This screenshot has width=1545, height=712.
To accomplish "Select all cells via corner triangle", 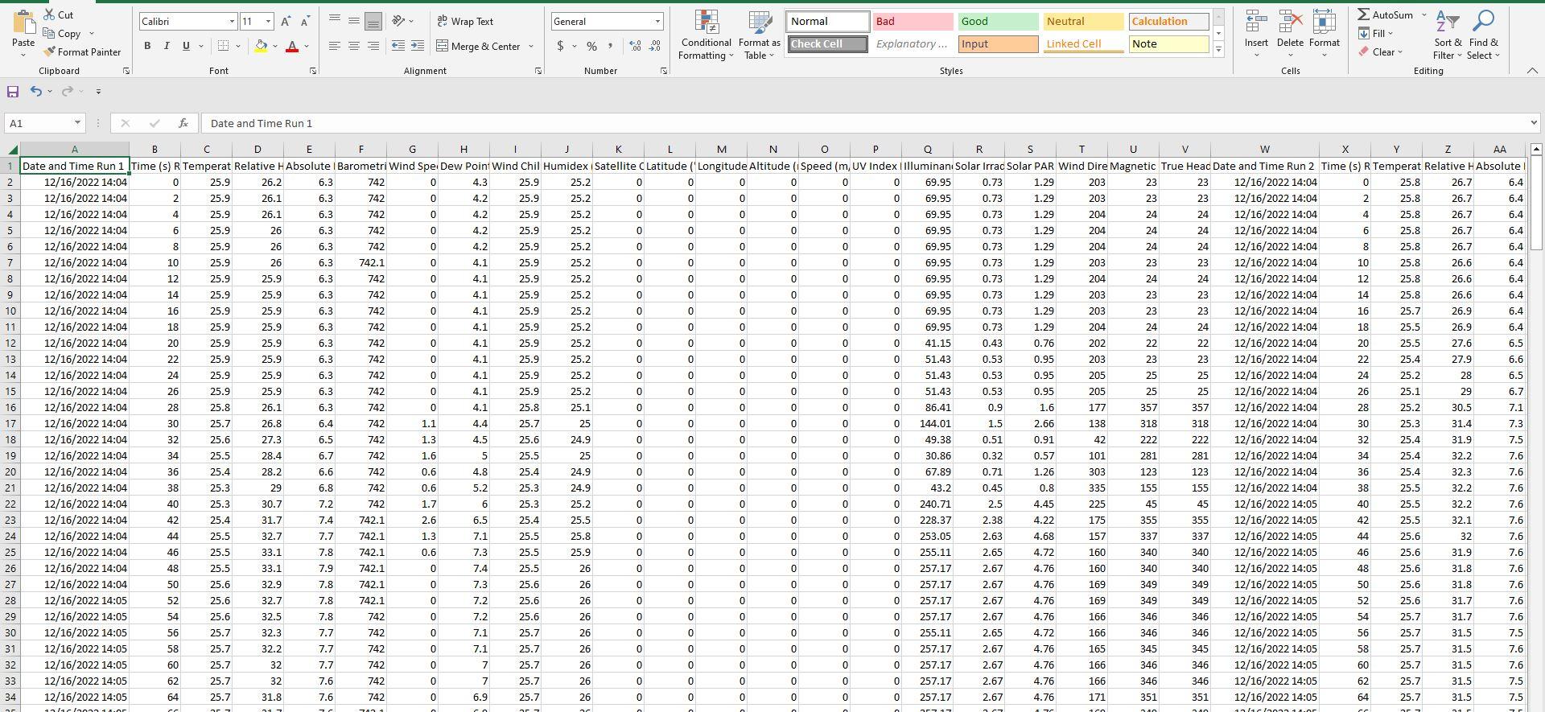I will click(x=12, y=150).
